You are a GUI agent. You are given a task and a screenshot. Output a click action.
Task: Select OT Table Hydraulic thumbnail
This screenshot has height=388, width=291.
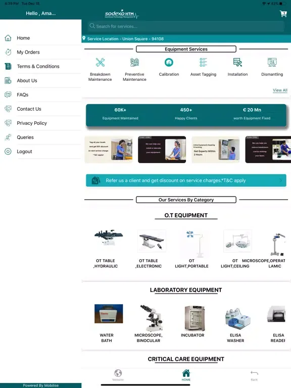click(109, 237)
